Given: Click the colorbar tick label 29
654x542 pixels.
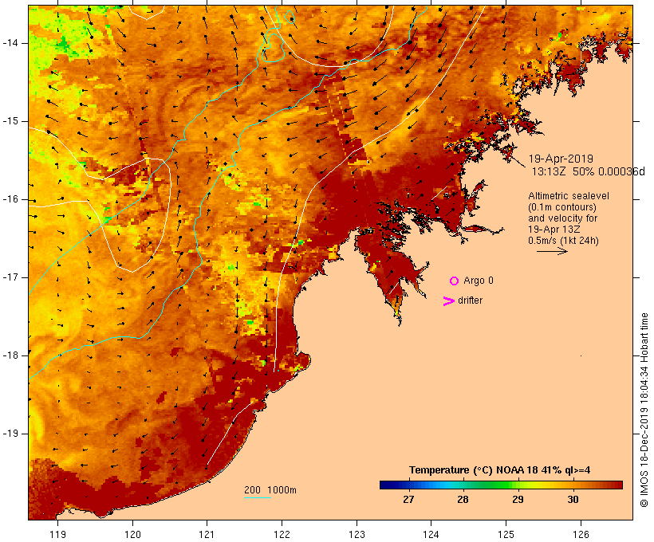Looking at the screenshot, I should pyautogui.click(x=518, y=500).
